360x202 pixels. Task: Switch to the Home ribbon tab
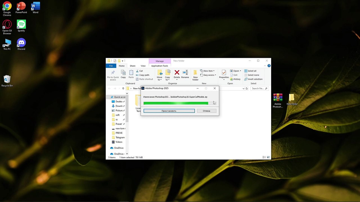pyautogui.click(x=121, y=66)
